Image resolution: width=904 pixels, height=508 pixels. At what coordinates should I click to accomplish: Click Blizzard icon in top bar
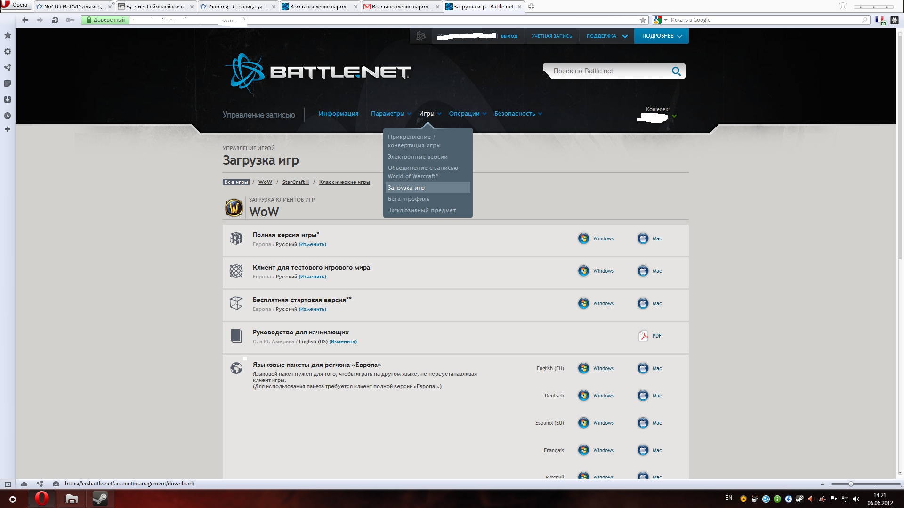pos(421,36)
